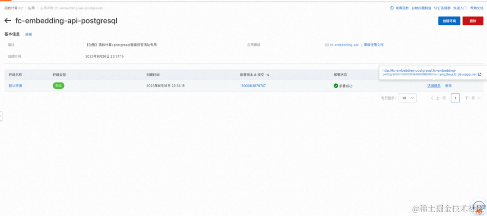Click the table 创建时间 column header

tap(153, 75)
